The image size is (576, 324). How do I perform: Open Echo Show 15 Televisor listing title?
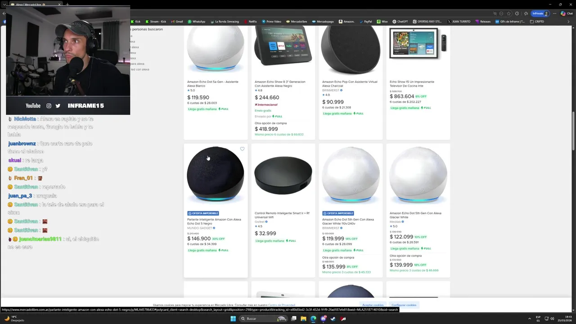click(412, 84)
